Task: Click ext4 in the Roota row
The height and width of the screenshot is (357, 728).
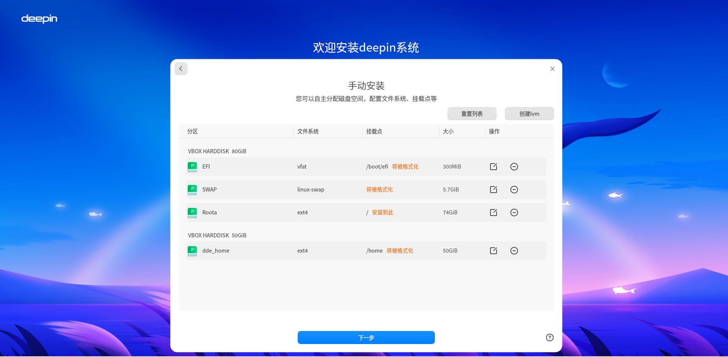Action: point(303,213)
